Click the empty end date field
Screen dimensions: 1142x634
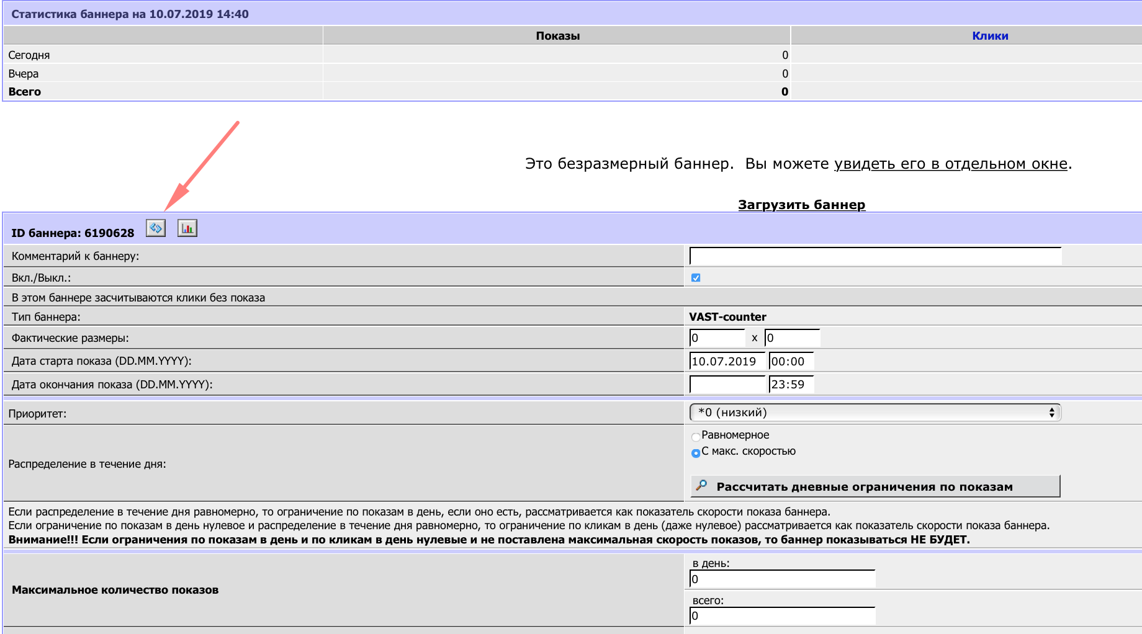(727, 385)
